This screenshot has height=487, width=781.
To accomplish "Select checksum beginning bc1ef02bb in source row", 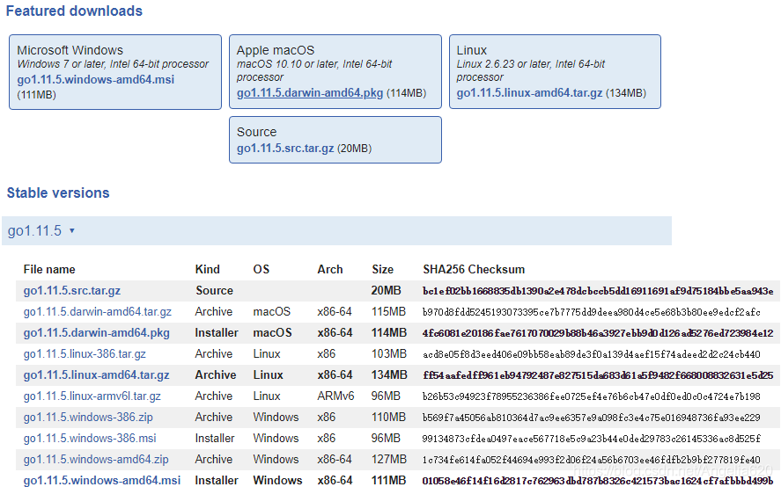I will tap(598, 291).
